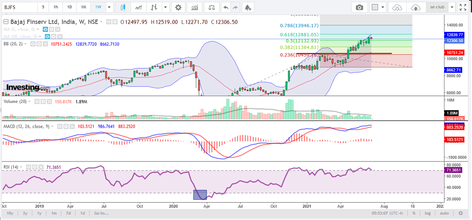Take a chart snapshot with camera
Image resolution: width=472 pixels, height=220 pixels.
[x=359, y=7]
